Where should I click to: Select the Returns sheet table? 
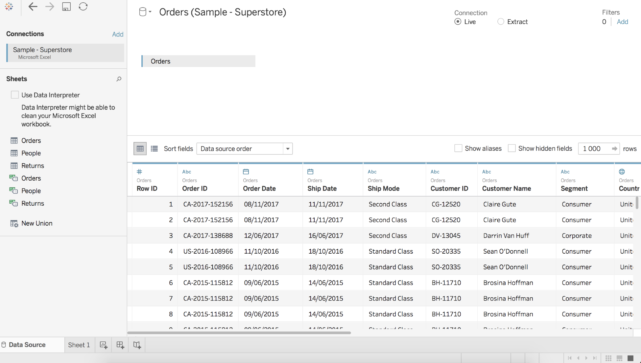[33, 166]
